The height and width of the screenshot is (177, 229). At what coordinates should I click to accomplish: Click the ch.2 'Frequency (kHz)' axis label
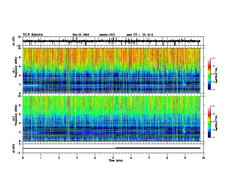16,115
